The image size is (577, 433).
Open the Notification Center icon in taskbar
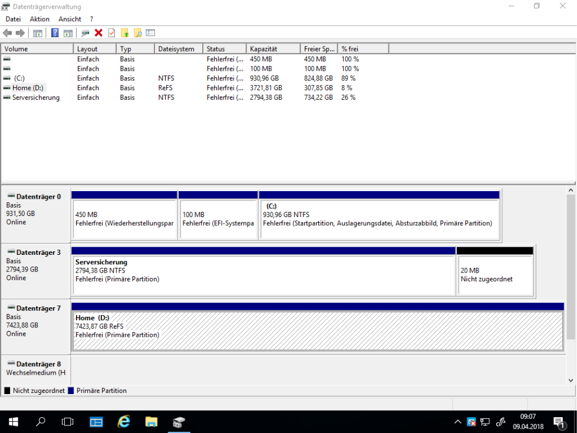coord(559,422)
